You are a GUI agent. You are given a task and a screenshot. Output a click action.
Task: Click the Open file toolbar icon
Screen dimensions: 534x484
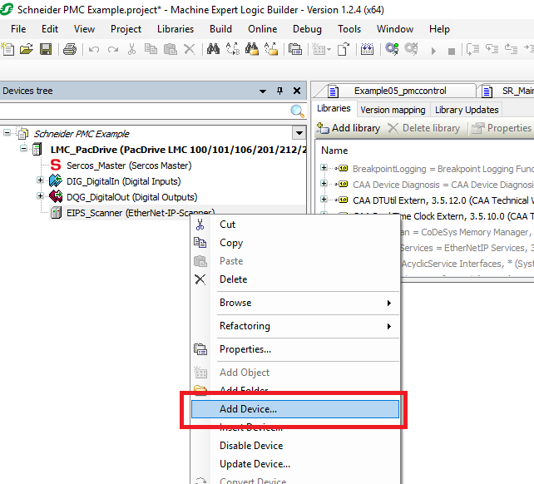click(x=27, y=49)
